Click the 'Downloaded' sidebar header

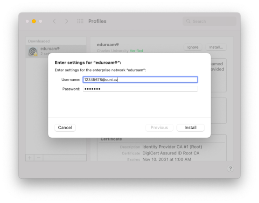(x=39, y=41)
